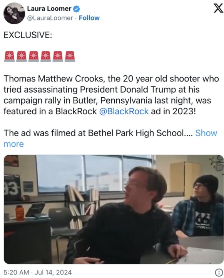Open the 5:20 AM timestamp link
Viewport: 224px width, 278px height.
(16, 272)
